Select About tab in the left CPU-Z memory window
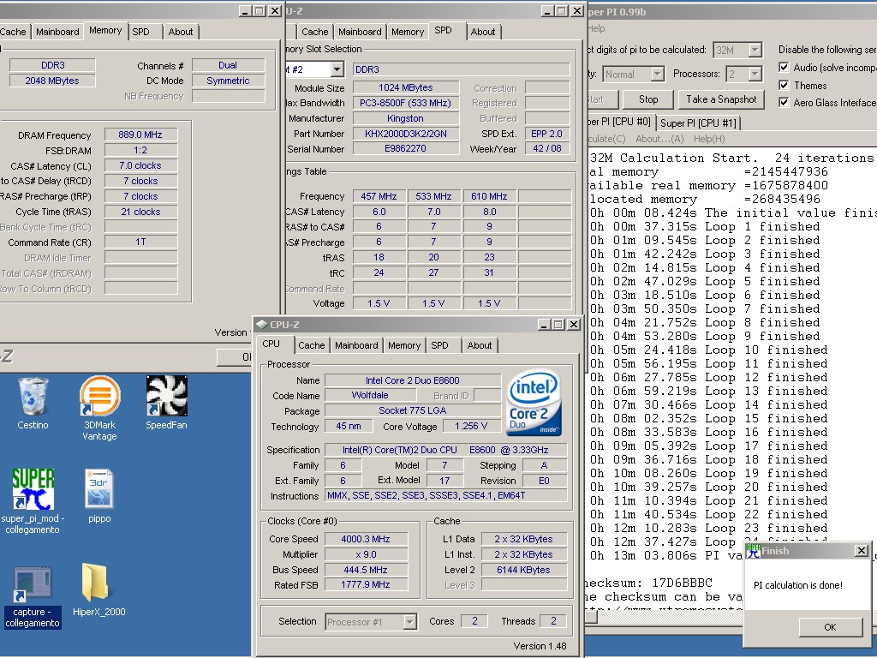 (x=181, y=32)
